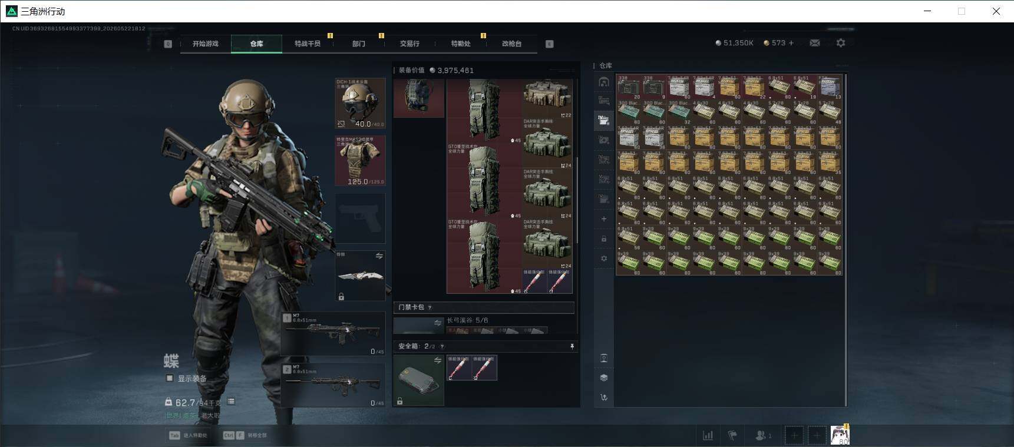The width and height of the screenshot is (1014, 447).
Task: Click the swap icon on the key card pack
Action: [x=438, y=323]
